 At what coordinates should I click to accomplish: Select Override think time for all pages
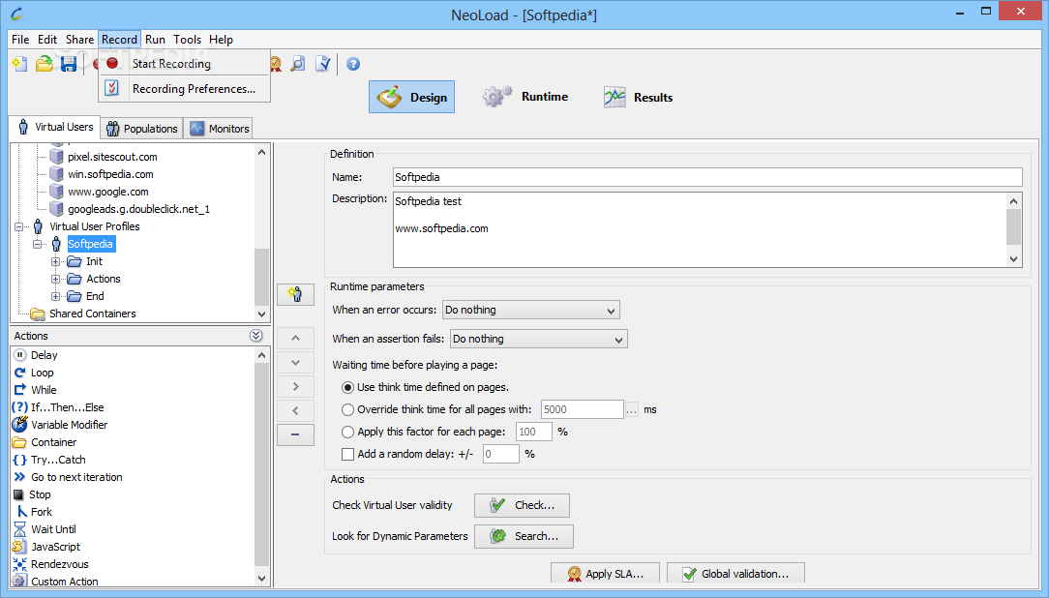347,409
